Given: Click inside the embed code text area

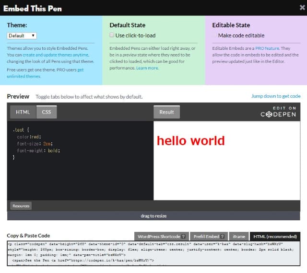Looking at the screenshot, I should coord(153,253).
